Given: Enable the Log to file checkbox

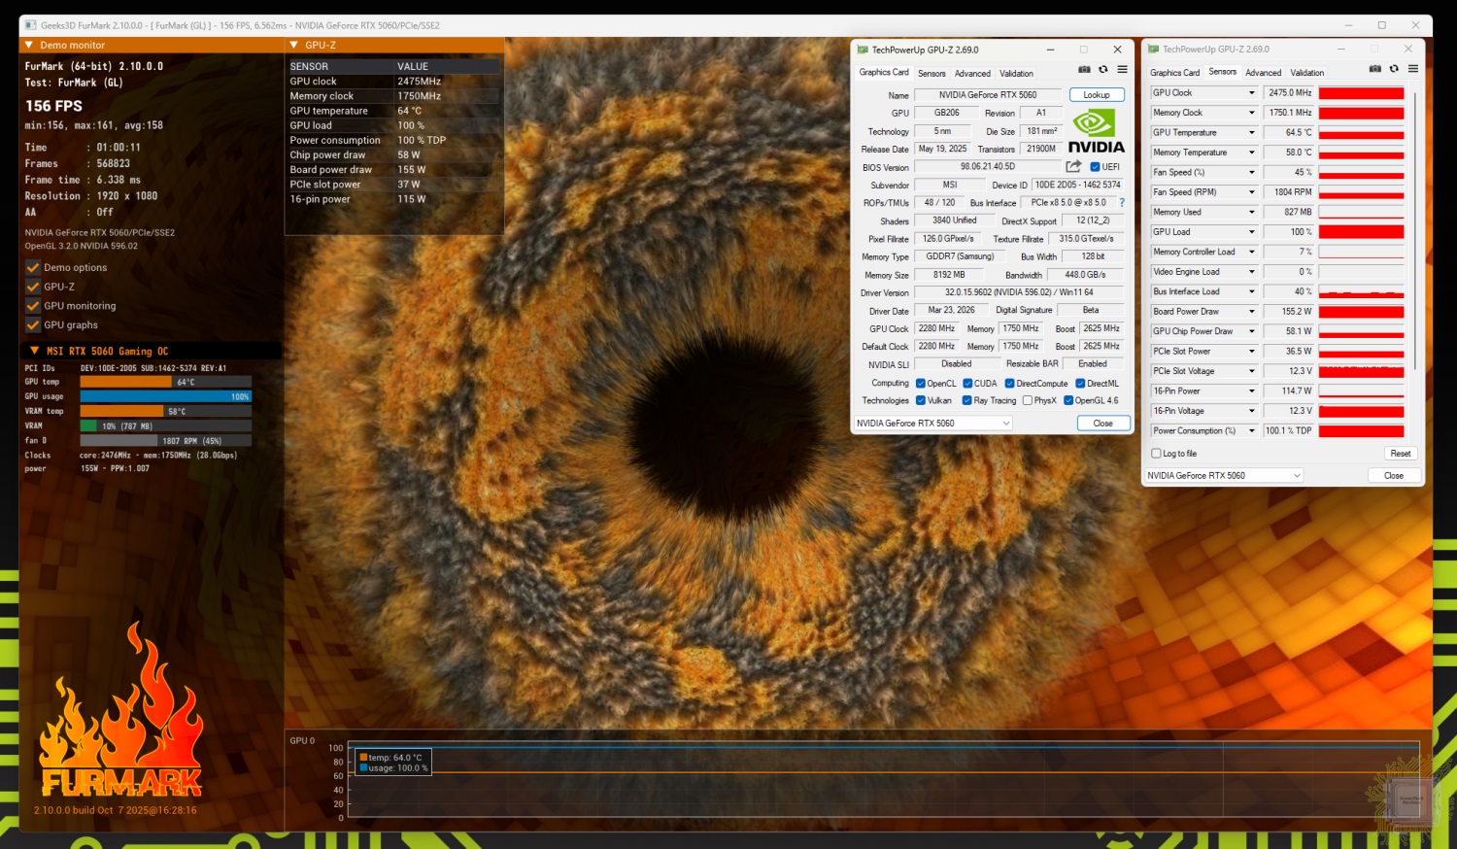Looking at the screenshot, I should pos(1156,454).
